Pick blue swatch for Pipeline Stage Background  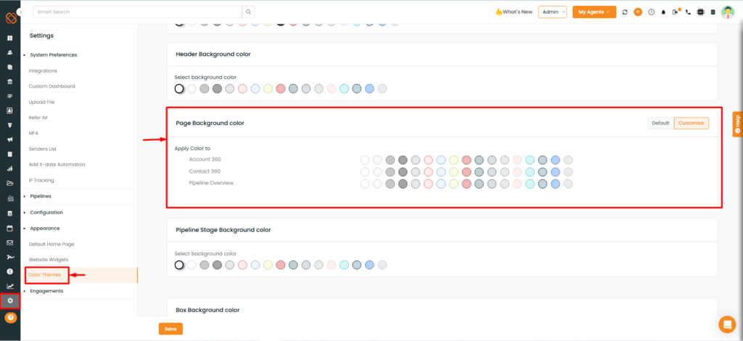pyautogui.click(x=369, y=265)
